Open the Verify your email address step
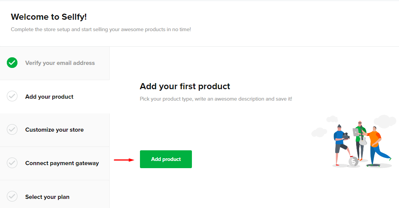This screenshot has height=208, width=399. coord(60,63)
